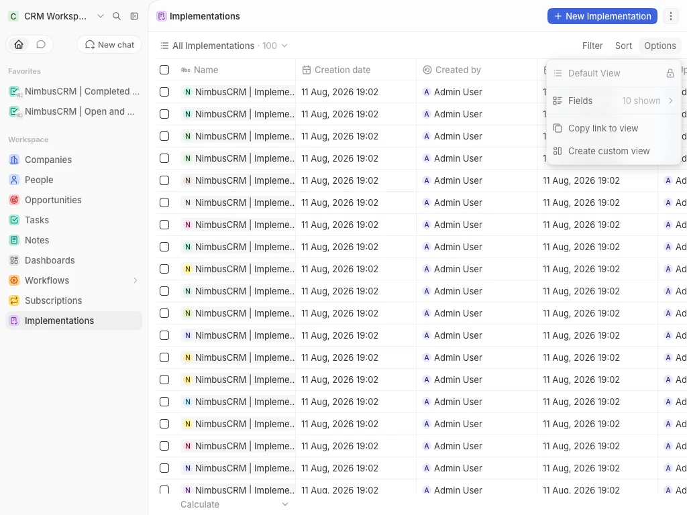Open People in the workspace sidebar
This screenshot has height=515, width=687.
(74, 180)
